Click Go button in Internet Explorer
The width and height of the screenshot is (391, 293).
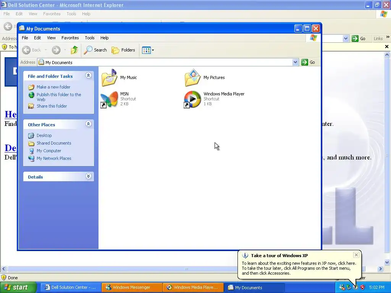359,39
